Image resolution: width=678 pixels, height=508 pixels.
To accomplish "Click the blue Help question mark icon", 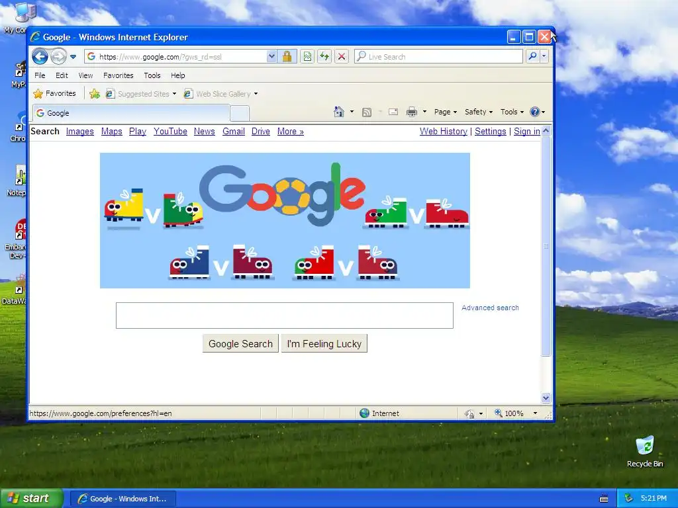I will click(x=535, y=112).
